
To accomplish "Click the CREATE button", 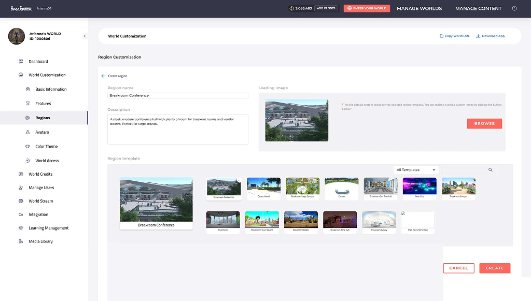I will click(495, 268).
